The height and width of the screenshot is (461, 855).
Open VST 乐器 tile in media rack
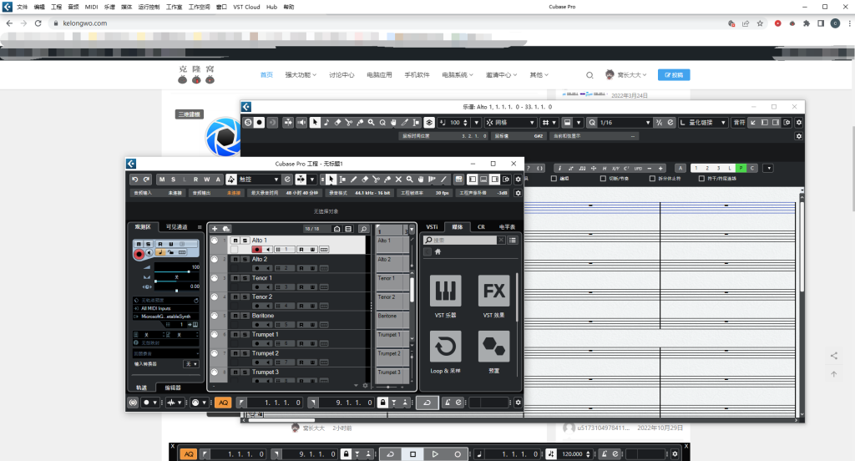pyautogui.click(x=446, y=291)
